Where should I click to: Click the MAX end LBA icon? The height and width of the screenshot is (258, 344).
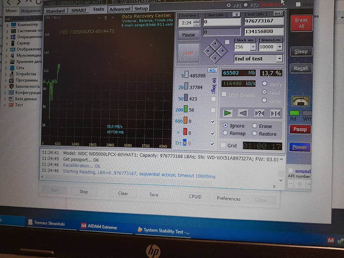pos(278,14)
